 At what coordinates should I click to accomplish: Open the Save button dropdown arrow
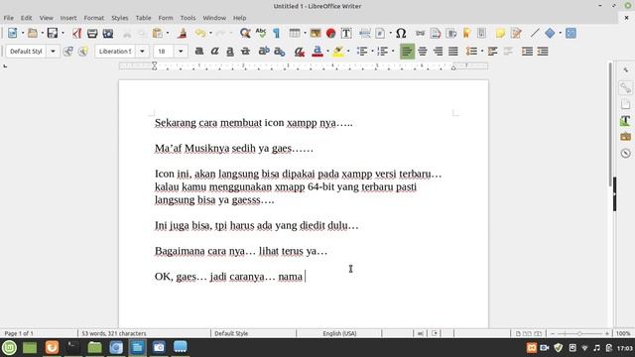(x=63, y=33)
